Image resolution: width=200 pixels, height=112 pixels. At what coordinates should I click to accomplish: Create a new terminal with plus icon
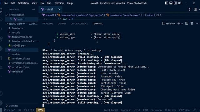[179, 24]
